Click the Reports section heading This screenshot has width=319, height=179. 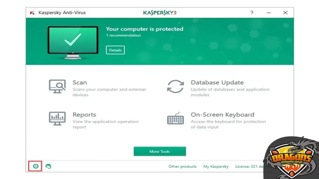click(x=84, y=114)
